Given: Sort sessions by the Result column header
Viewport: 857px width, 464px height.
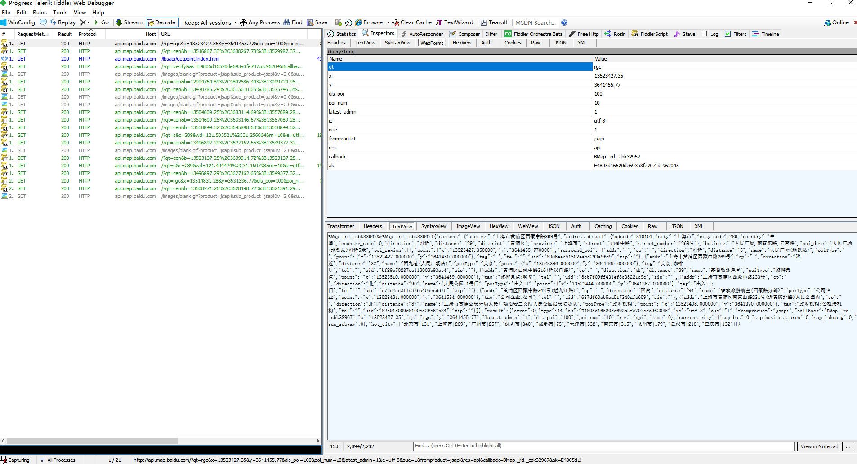Looking at the screenshot, I should [x=65, y=34].
